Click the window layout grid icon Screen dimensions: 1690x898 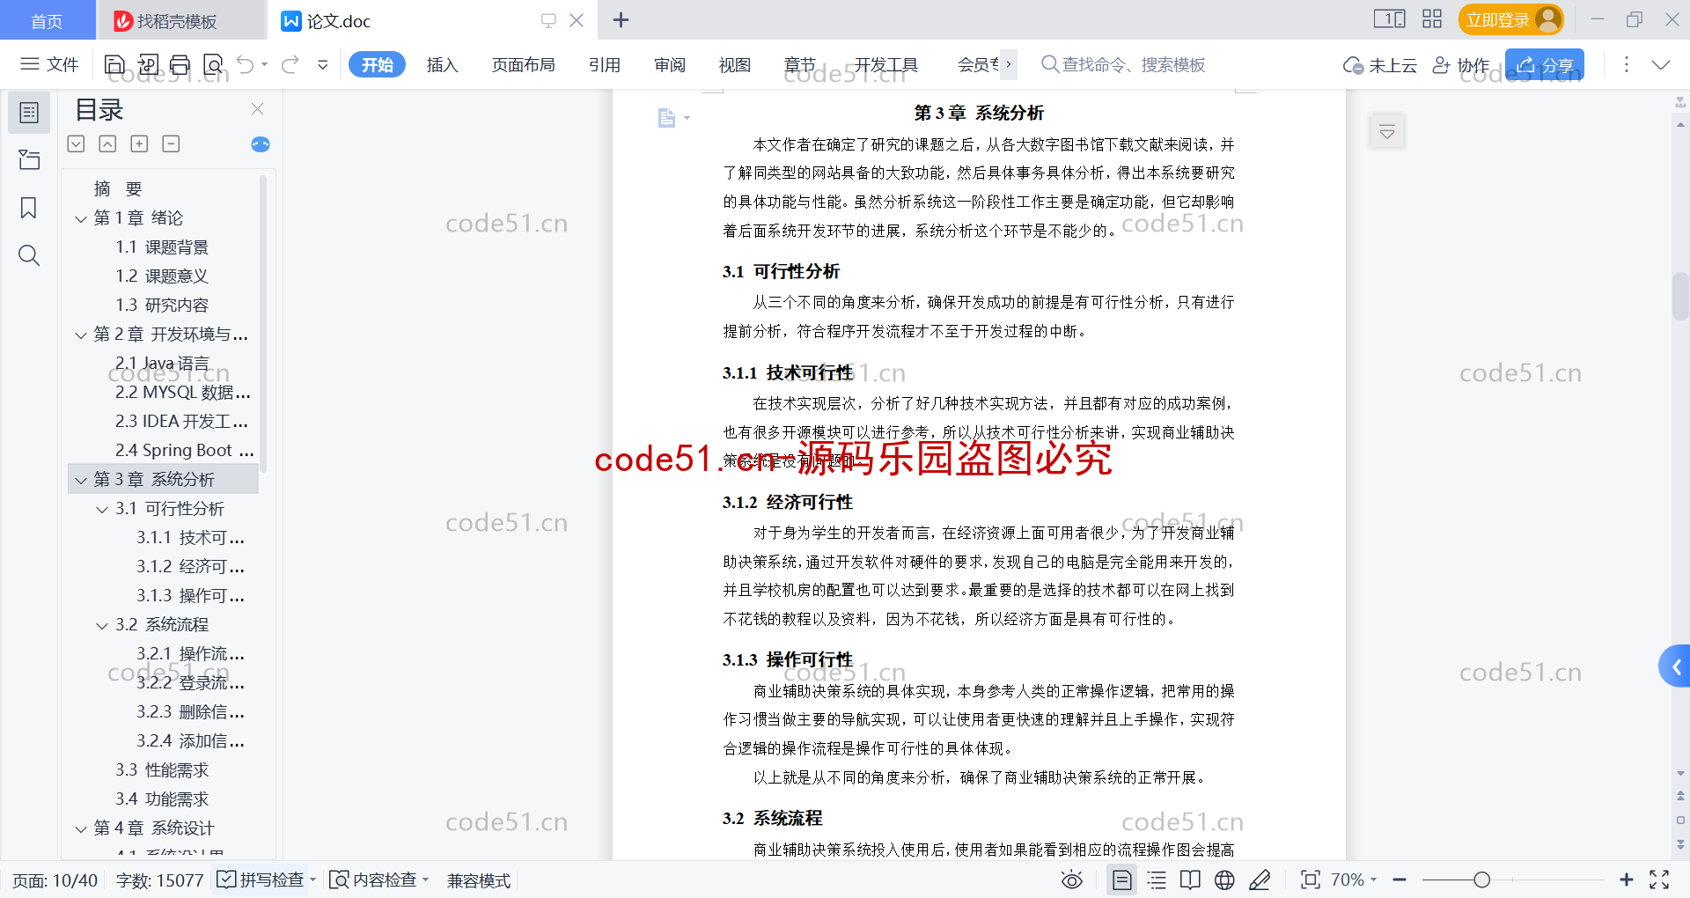[x=1432, y=19]
